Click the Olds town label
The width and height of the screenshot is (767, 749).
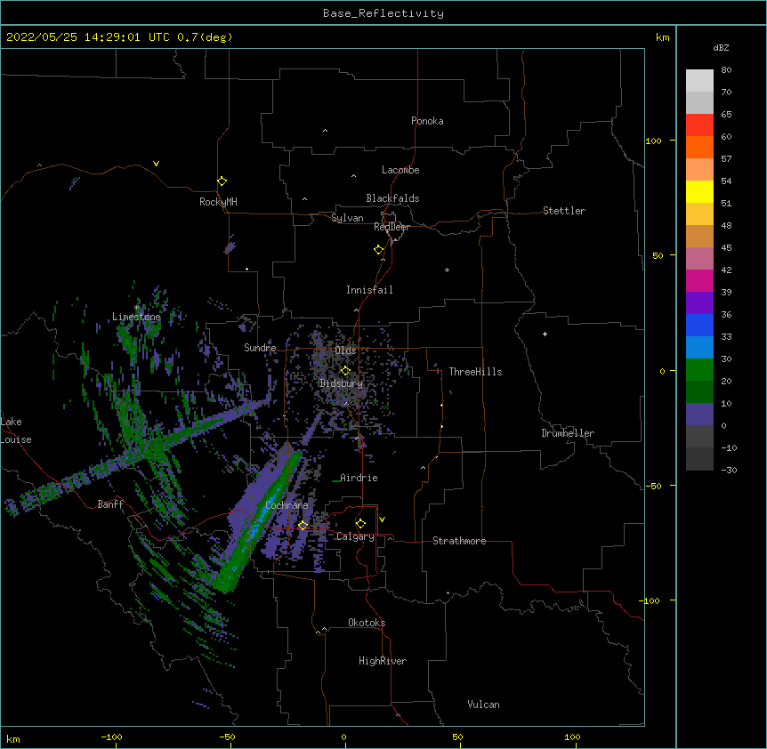pos(345,350)
